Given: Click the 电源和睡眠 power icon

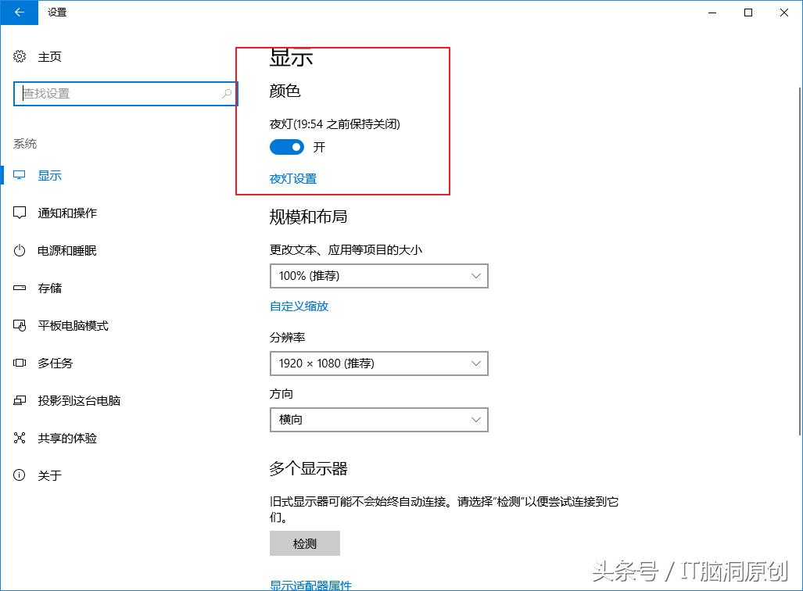Looking at the screenshot, I should pyautogui.click(x=19, y=250).
